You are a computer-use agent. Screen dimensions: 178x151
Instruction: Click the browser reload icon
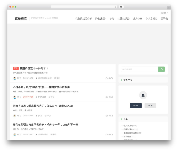(116, 7)
